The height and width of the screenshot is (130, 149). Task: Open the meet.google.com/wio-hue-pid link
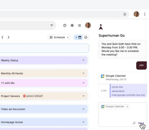128,95
